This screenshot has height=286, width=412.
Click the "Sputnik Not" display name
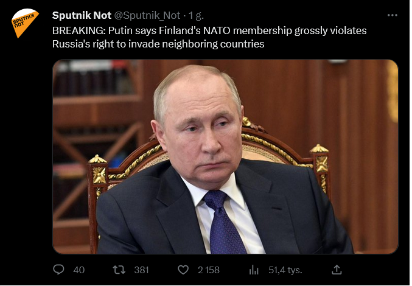[82, 15]
